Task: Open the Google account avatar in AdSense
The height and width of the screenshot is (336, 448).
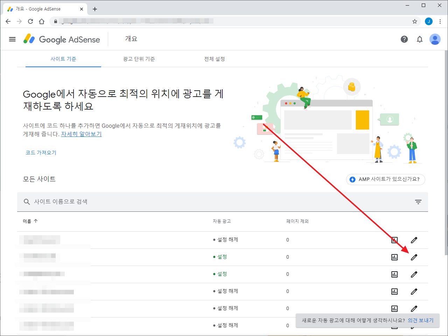Action: tap(435, 39)
